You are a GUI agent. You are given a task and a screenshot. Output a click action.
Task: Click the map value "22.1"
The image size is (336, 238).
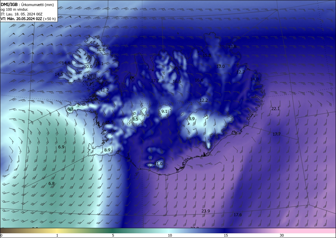[276, 109]
